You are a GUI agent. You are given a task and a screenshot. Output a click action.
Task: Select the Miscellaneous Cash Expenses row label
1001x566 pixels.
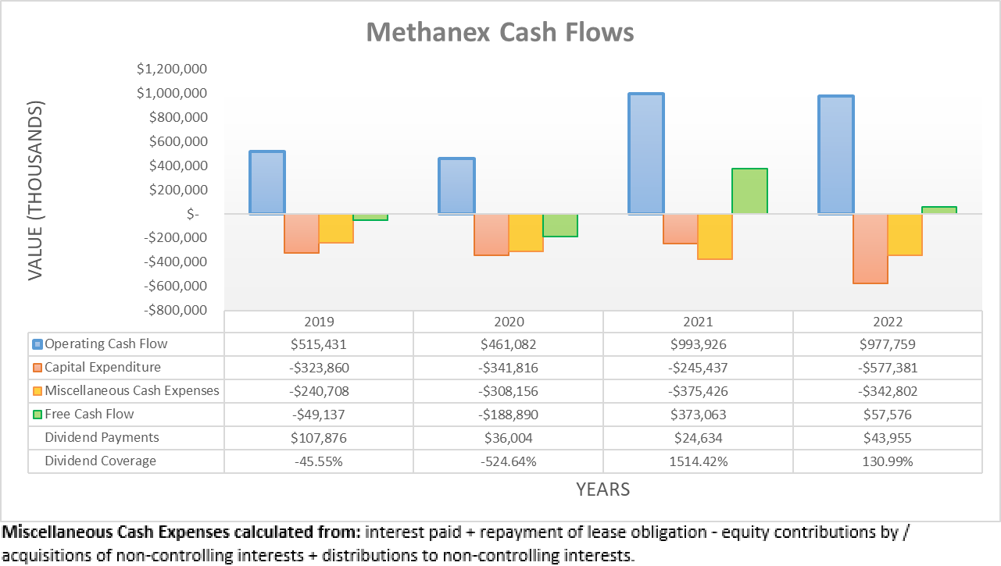click(x=132, y=390)
